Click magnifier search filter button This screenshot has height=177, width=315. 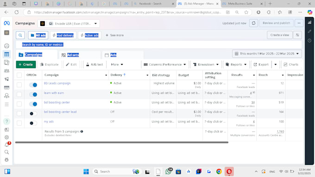pyautogui.click(x=20, y=35)
